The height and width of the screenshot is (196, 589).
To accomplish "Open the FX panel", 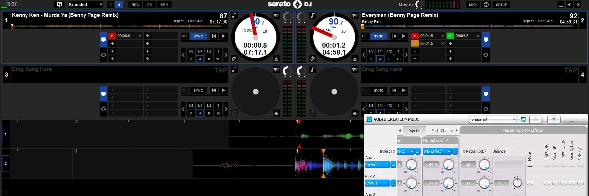I will [150, 5].
